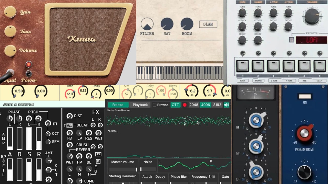Toggle the OTT button
The height and width of the screenshot is (184, 328).
tap(175, 105)
